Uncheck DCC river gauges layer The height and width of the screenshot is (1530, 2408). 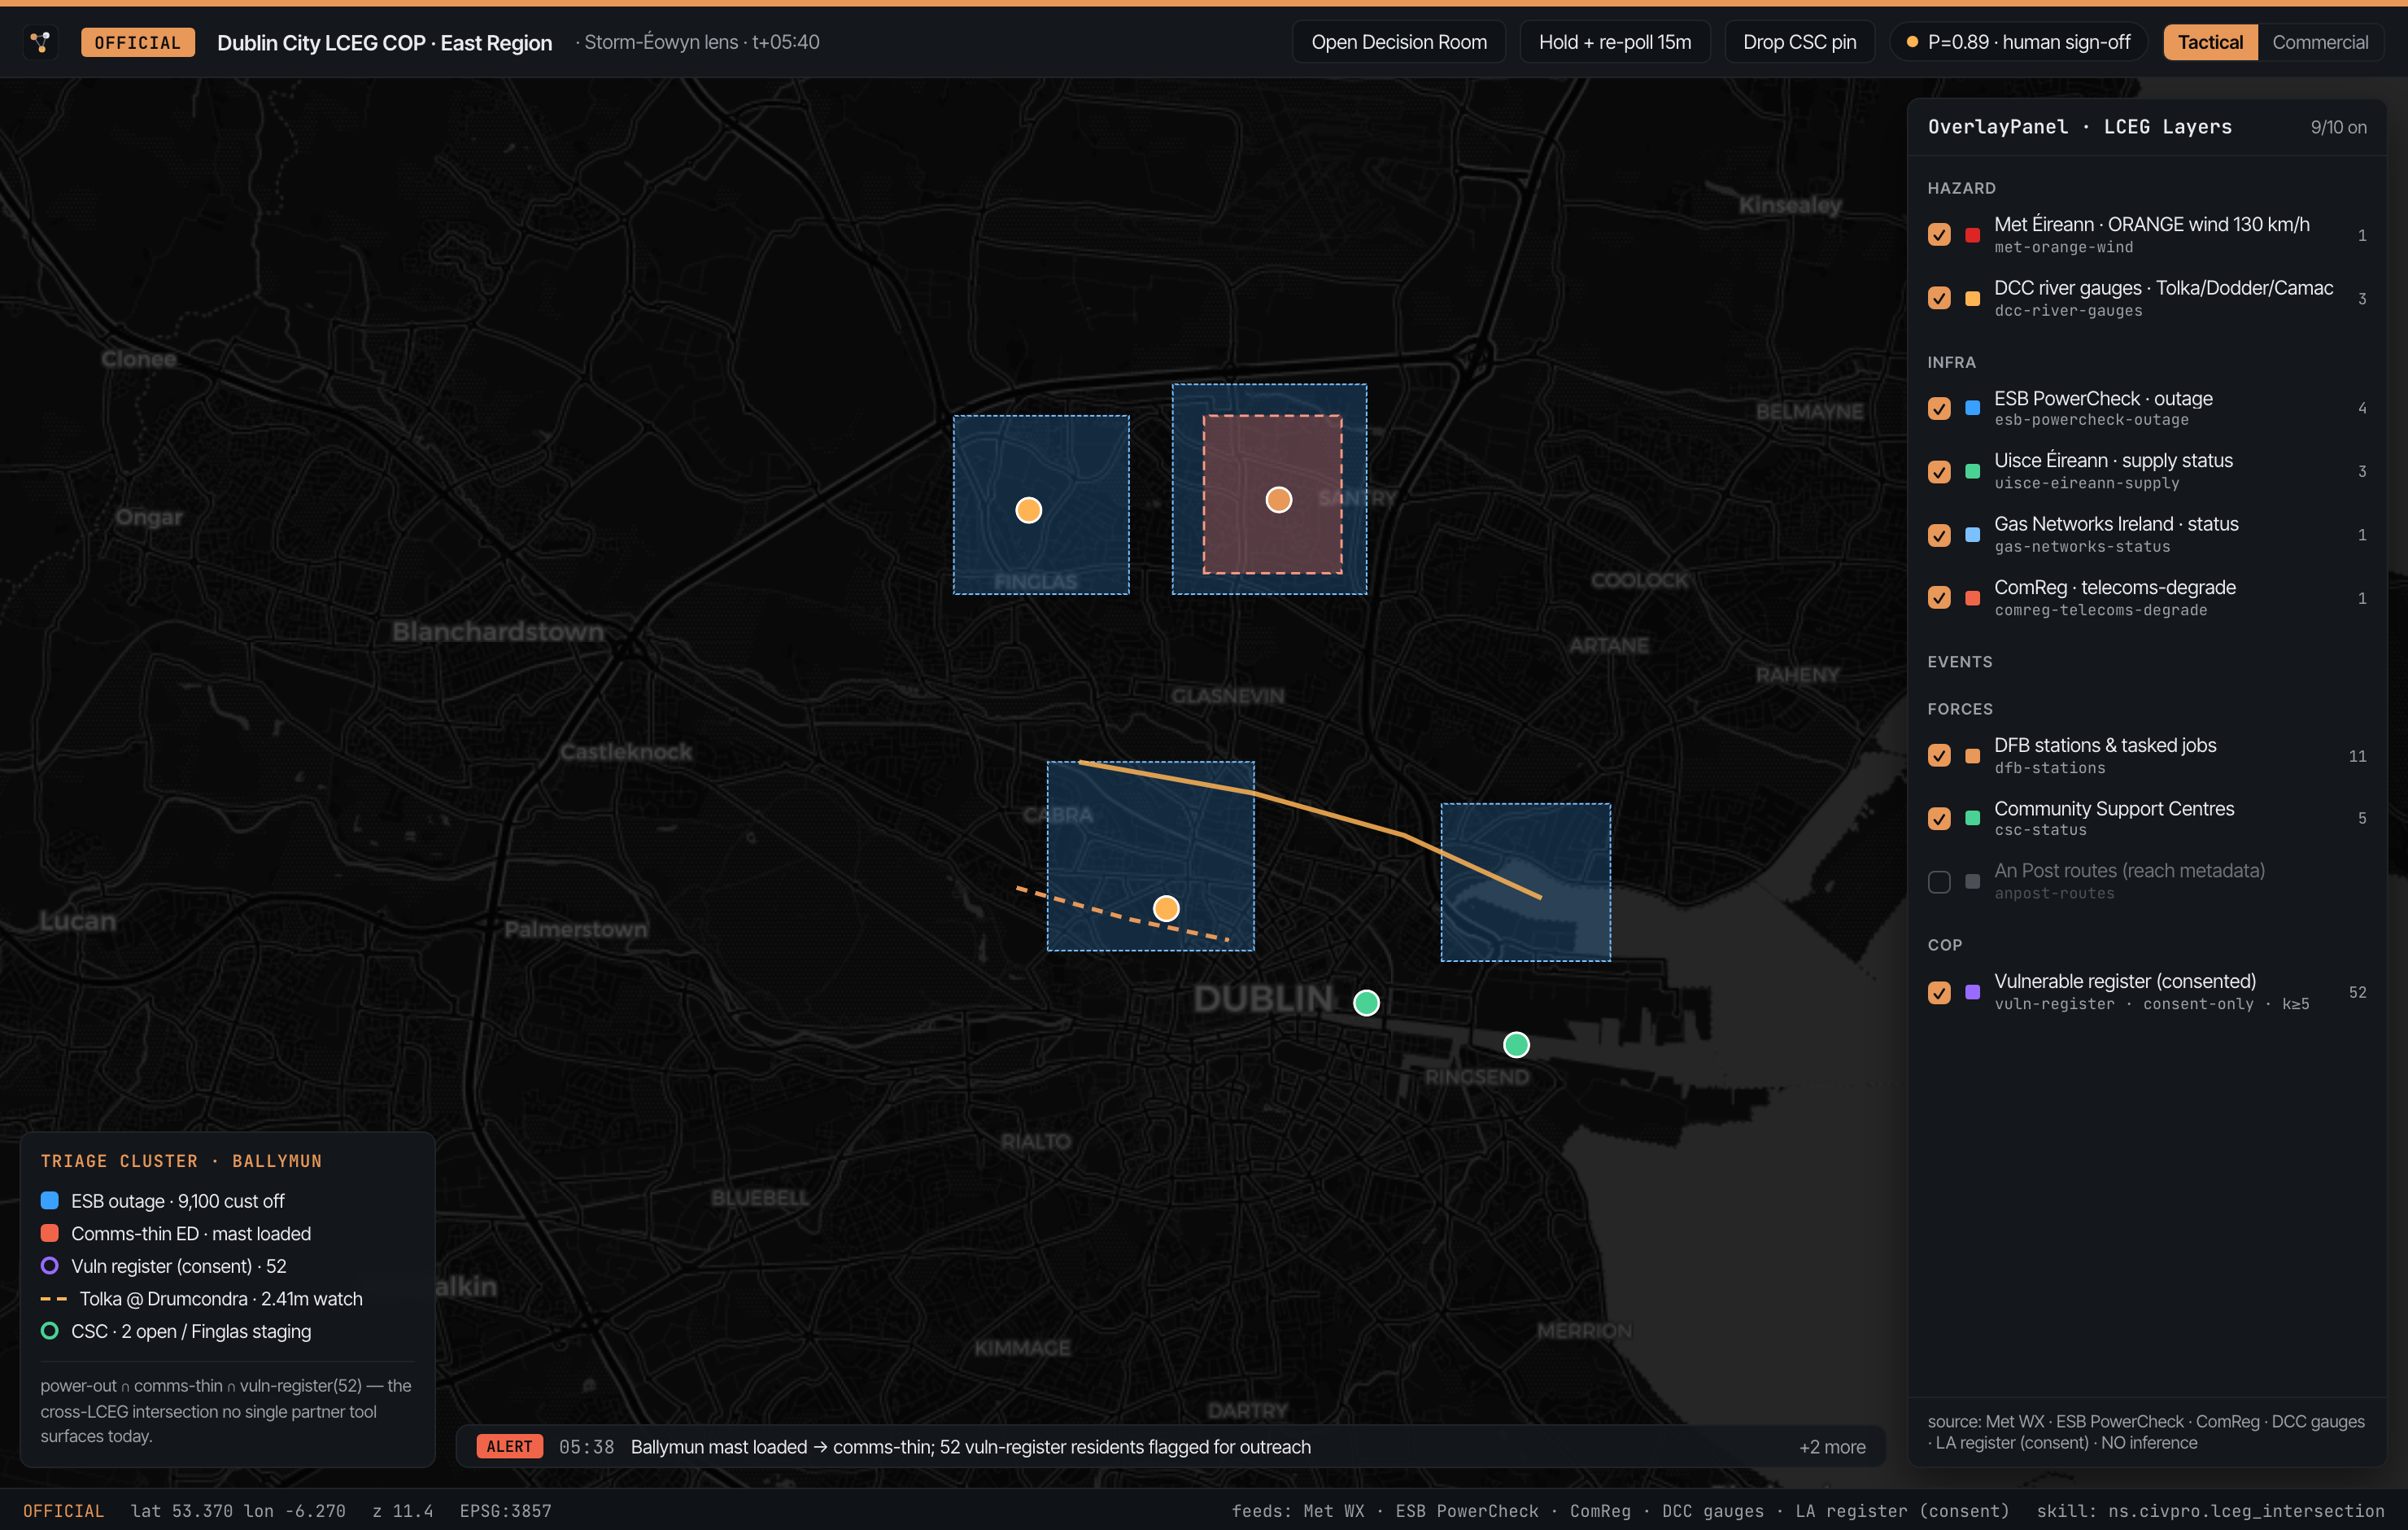(1939, 298)
